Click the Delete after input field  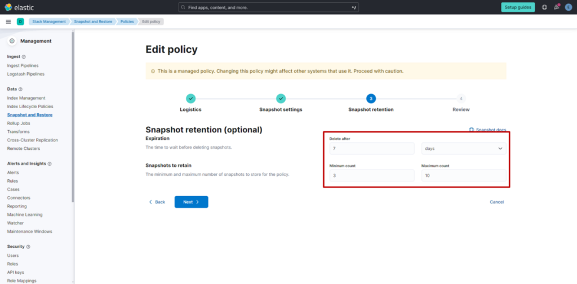[372, 149]
